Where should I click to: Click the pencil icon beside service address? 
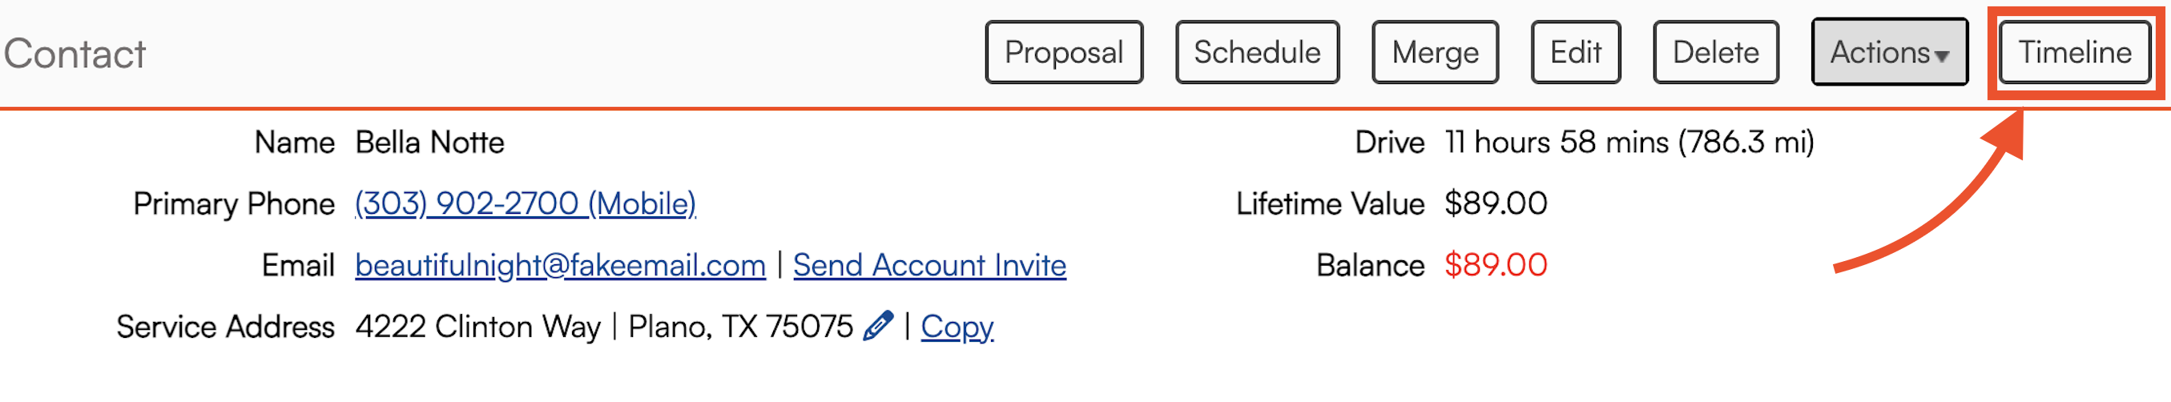pyautogui.click(x=877, y=325)
